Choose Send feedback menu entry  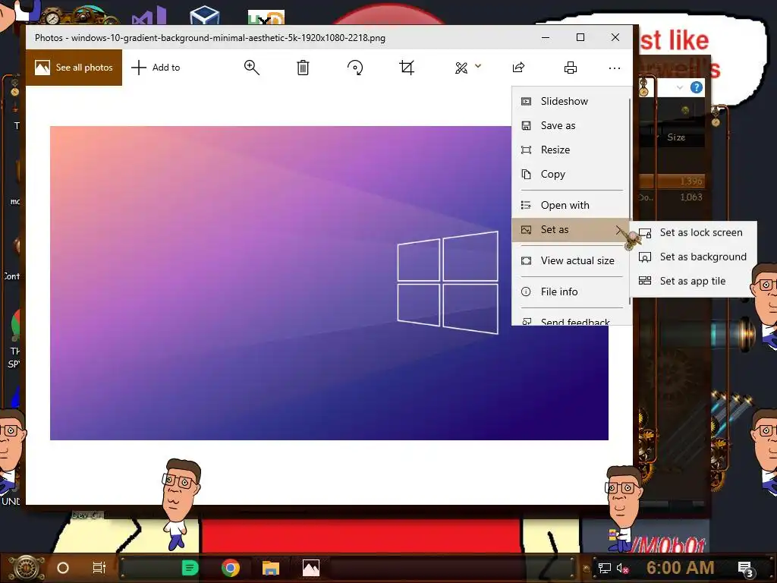pos(571,320)
